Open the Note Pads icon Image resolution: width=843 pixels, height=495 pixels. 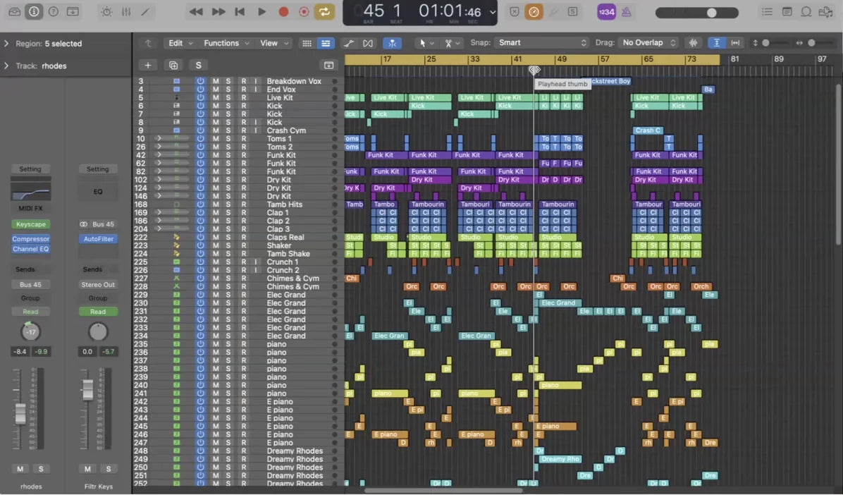click(787, 11)
